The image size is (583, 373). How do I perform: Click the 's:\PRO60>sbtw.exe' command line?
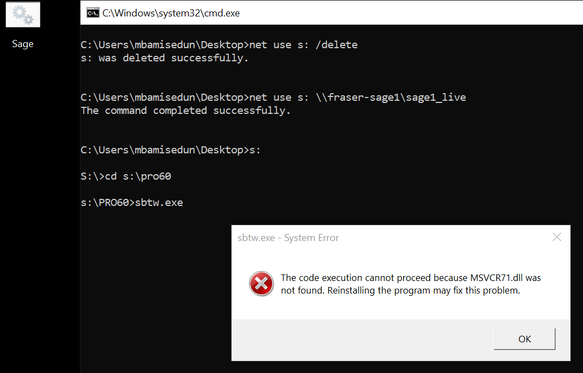click(131, 203)
